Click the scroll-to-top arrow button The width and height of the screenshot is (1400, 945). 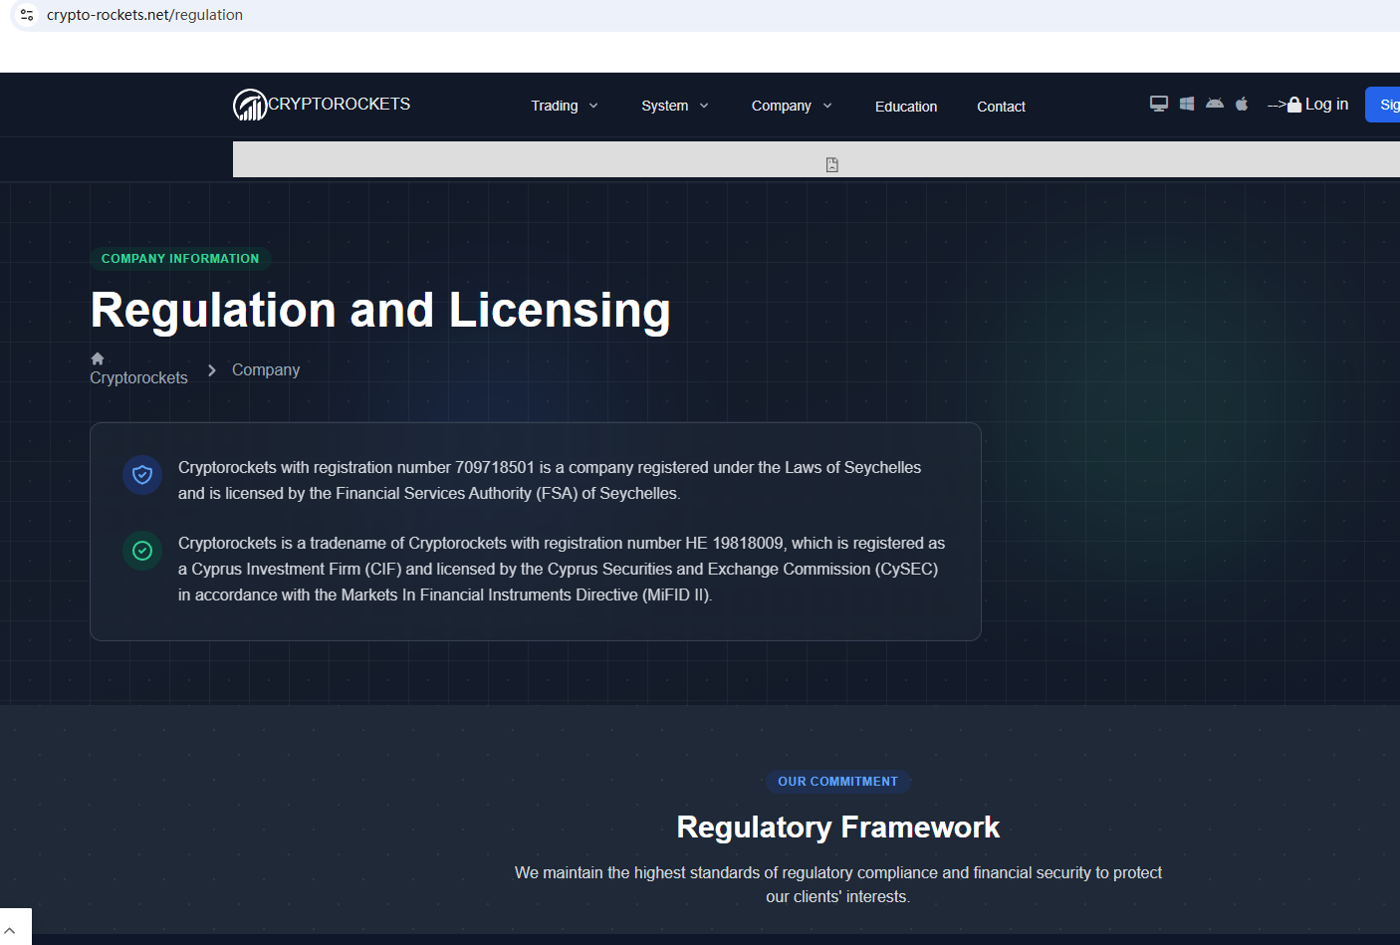(x=11, y=929)
